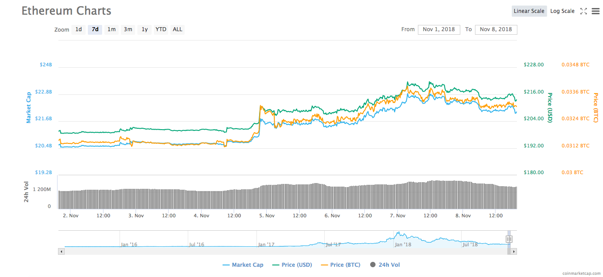Click the navigator scroll-right arrow
603x277 pixels.
coord(514,252)
